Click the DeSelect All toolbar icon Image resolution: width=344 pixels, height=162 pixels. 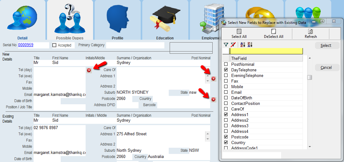(273, 31)
